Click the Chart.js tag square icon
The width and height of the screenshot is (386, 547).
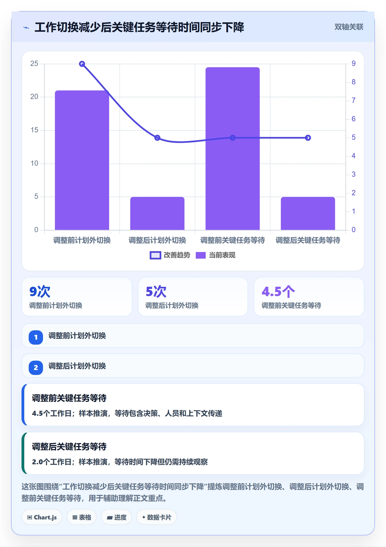tap(30, 517)
